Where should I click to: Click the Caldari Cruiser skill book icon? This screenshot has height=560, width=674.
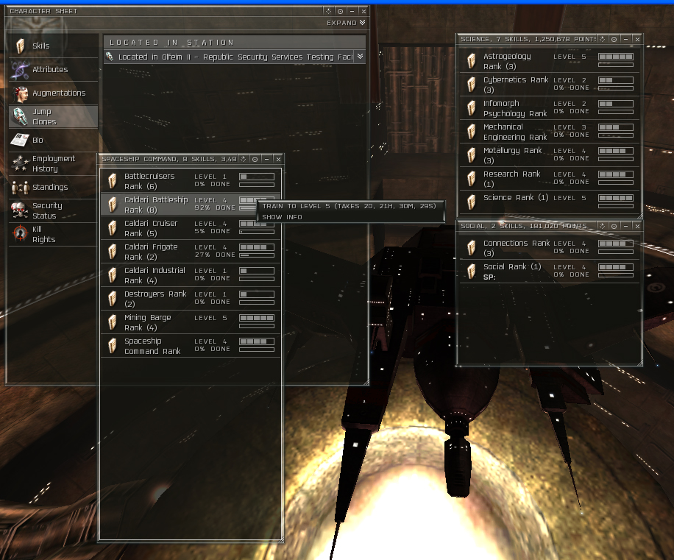[x=113, y=228]
